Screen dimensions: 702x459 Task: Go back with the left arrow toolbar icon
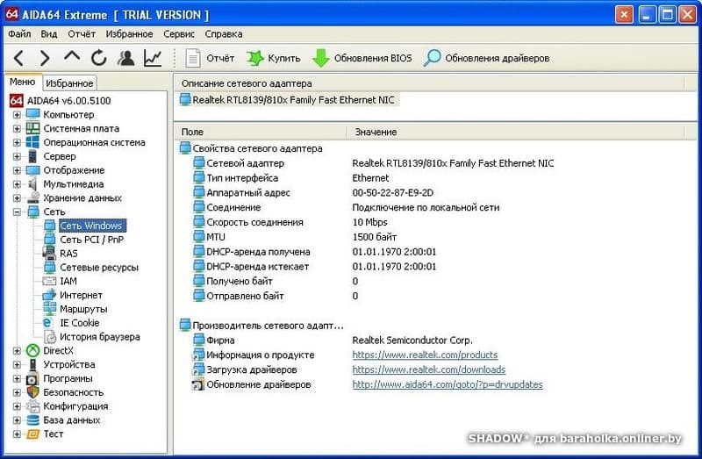click(18, 58)
